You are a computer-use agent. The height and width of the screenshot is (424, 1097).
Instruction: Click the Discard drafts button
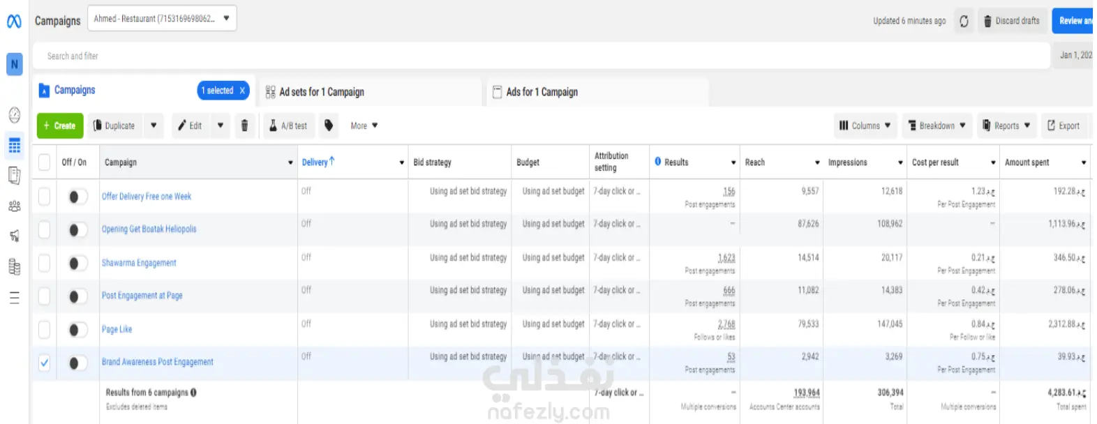[1012, 21]
